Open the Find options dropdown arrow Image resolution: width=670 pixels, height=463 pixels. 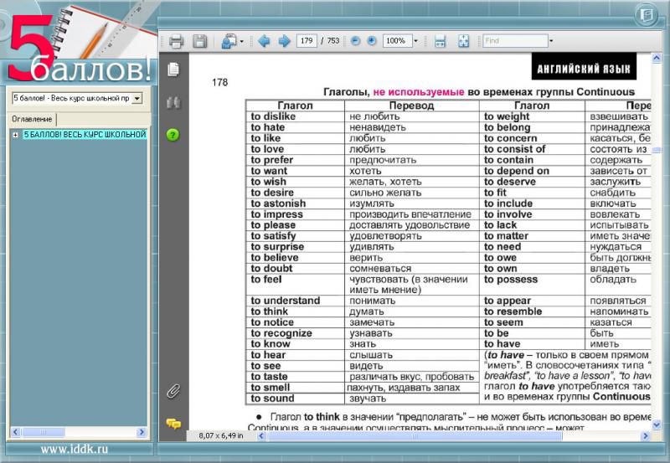pyautogui.click(x=551, y=41)
